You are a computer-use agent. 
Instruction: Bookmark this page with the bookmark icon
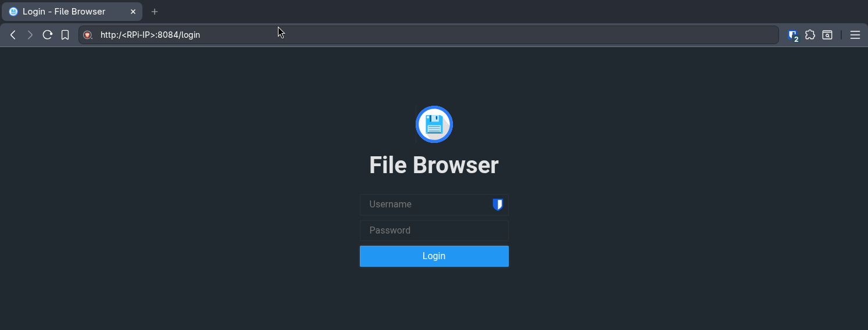[x=65, y=35]
